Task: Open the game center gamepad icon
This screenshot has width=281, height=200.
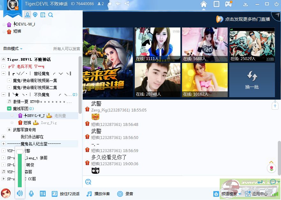Action: (229, 4)
